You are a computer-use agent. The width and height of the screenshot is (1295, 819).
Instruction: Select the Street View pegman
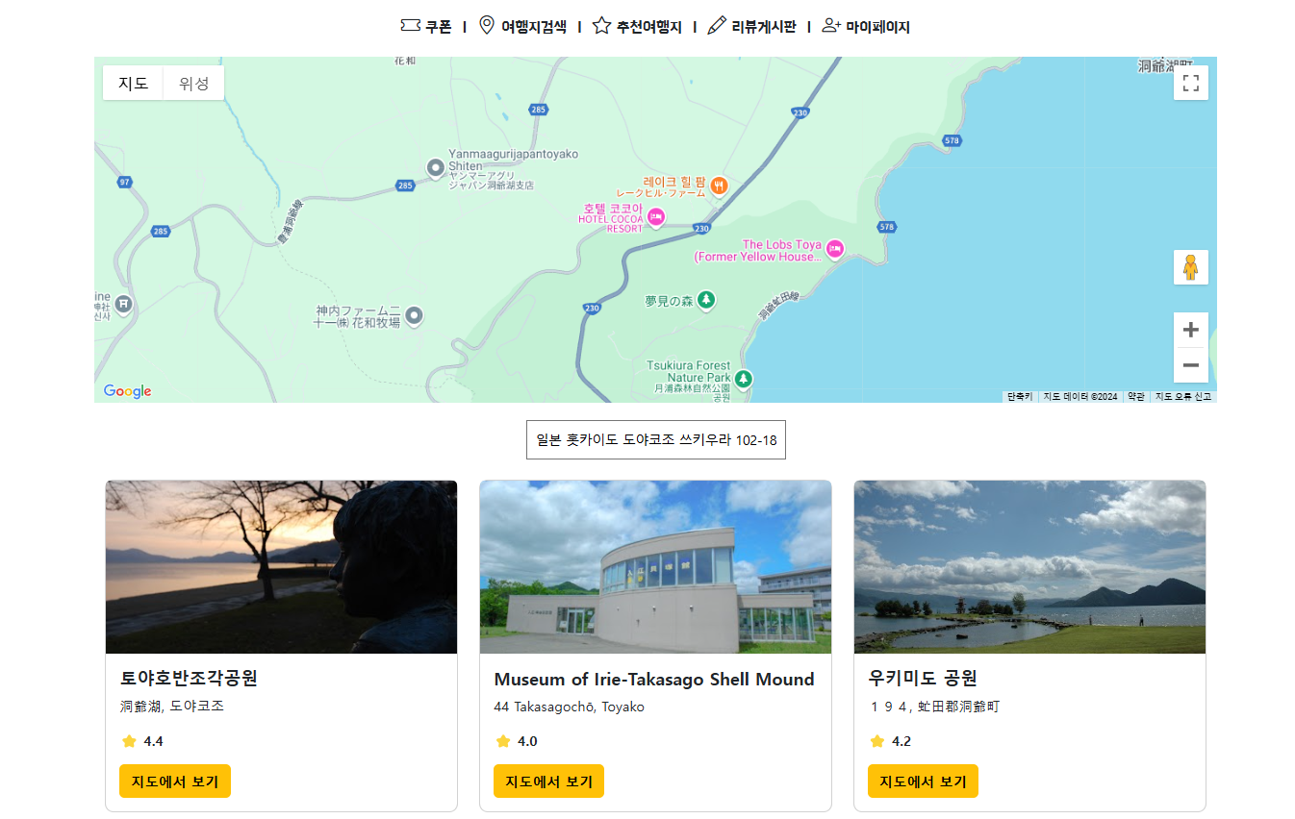click(1191, 267)
